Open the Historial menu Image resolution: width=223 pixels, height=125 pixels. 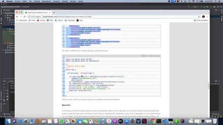pyautogui.click(x=37, y=1)
